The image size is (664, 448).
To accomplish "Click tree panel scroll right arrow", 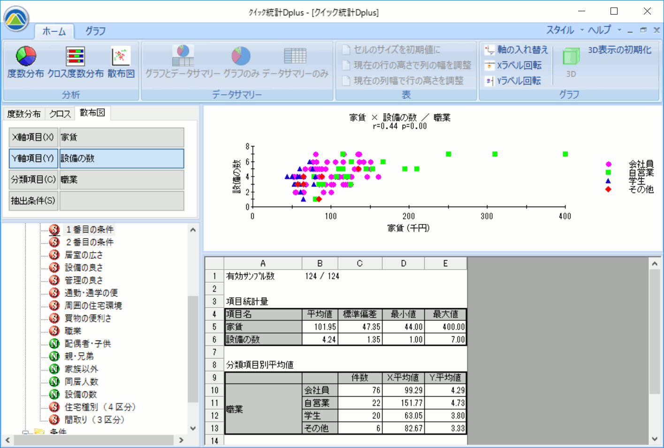I will 181,440.
